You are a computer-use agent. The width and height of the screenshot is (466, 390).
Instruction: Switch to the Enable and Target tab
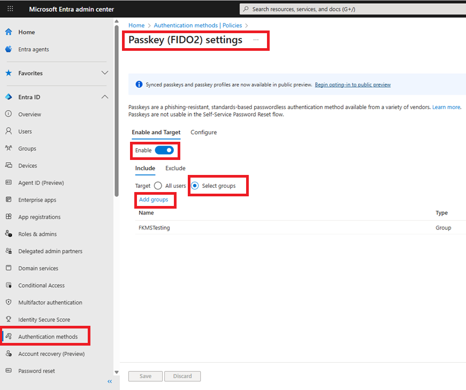click(156, 132)
